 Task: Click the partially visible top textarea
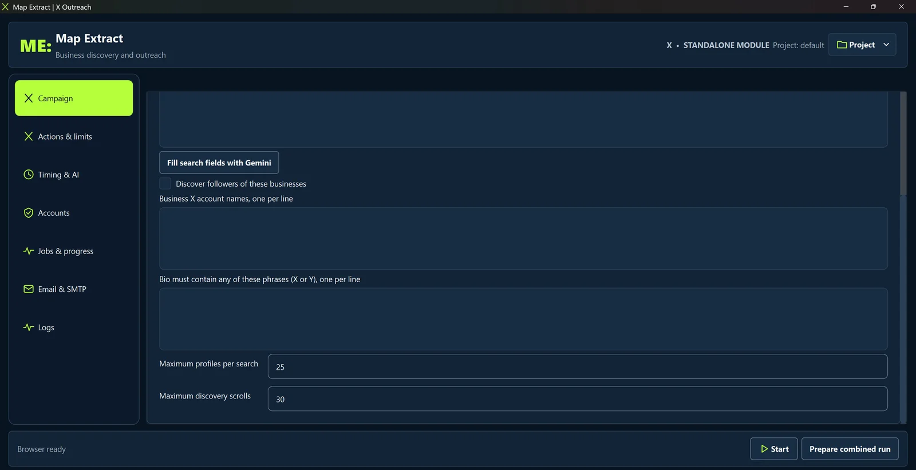pyautogui.click(x=523, y=119)
